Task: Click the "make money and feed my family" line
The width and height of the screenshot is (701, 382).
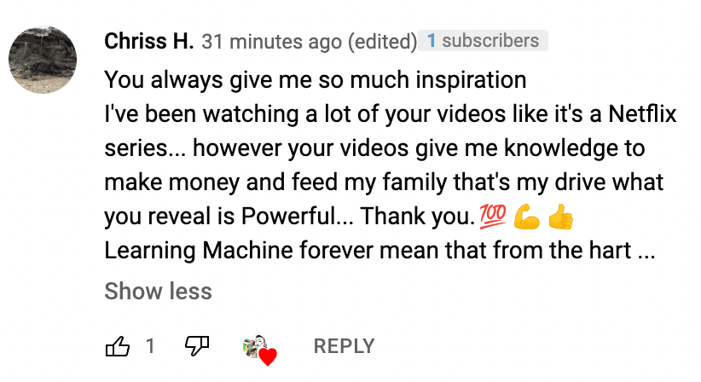Action: (x=384, y=183)
